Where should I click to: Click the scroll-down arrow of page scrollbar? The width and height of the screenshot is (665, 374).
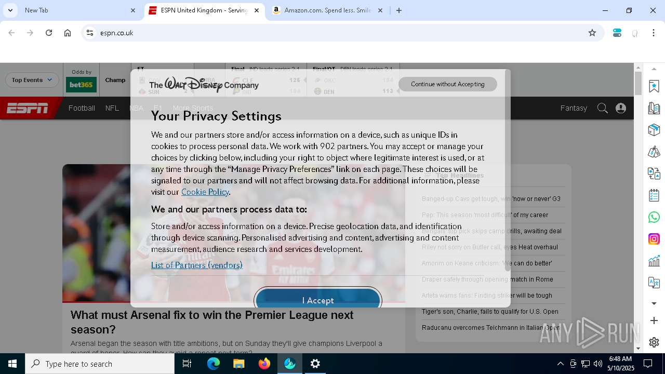coord(638,349)
